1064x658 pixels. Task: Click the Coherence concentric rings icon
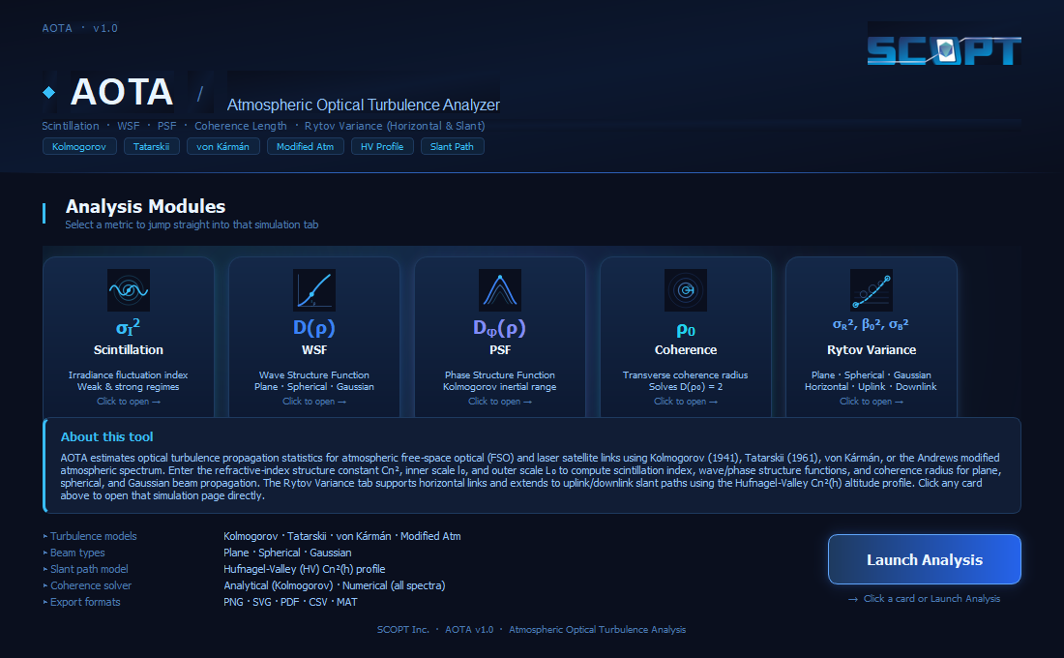(x=686, y=290)
